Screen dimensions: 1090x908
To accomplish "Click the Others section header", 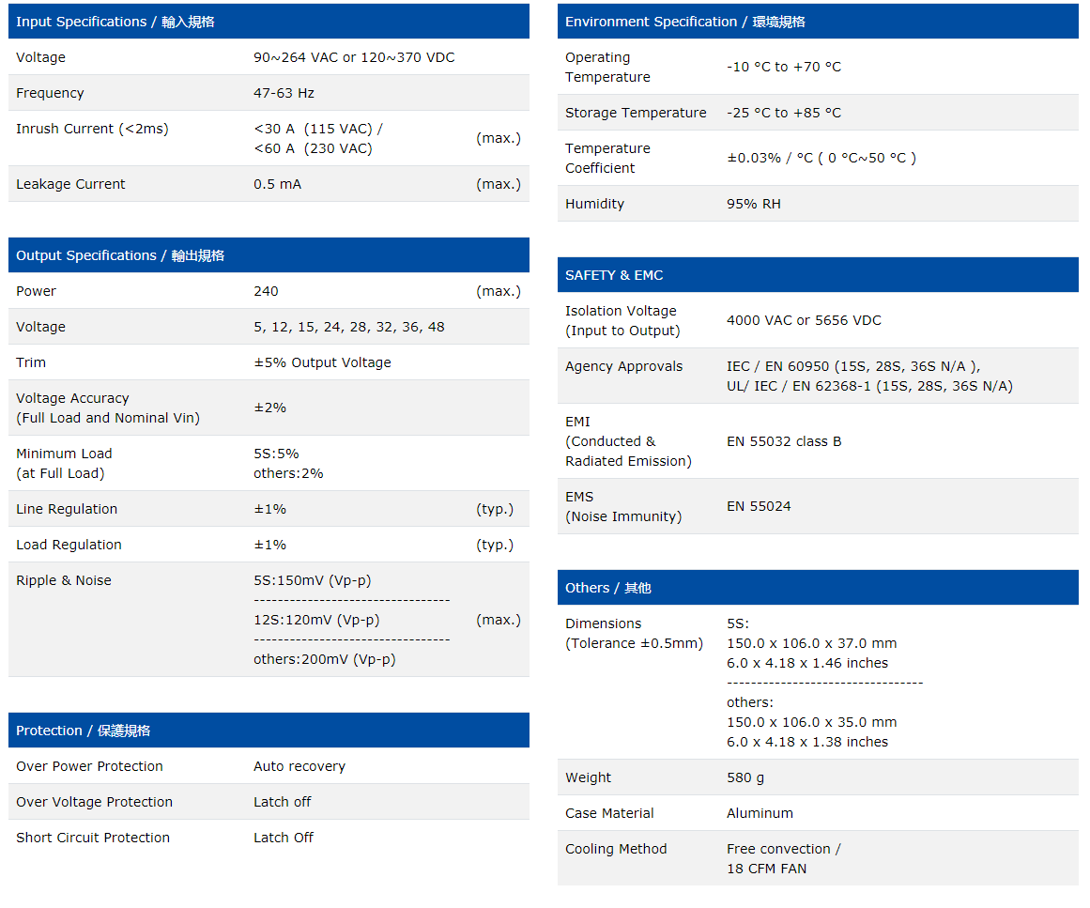I will (607, 588).
